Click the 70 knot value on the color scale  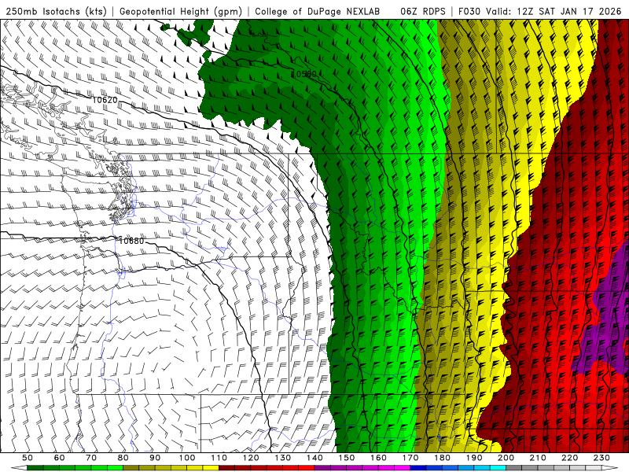click(91, 458)
